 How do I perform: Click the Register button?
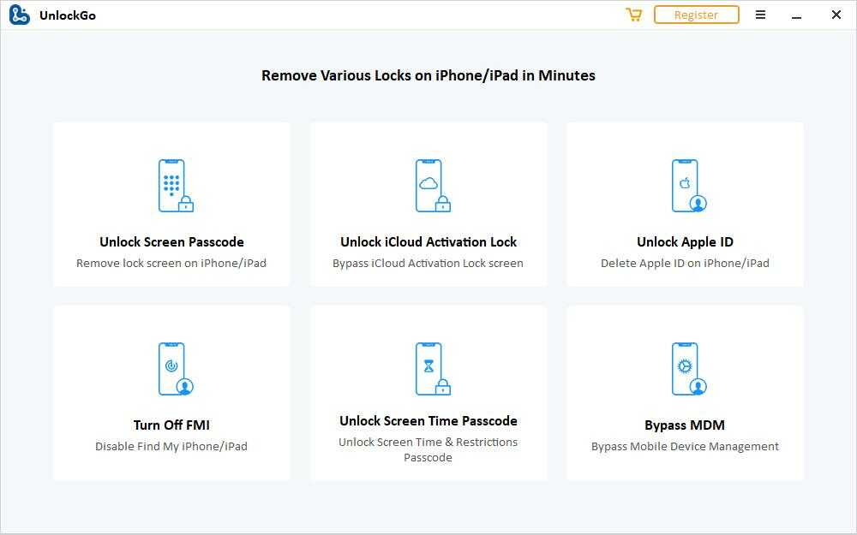(696, 14)
